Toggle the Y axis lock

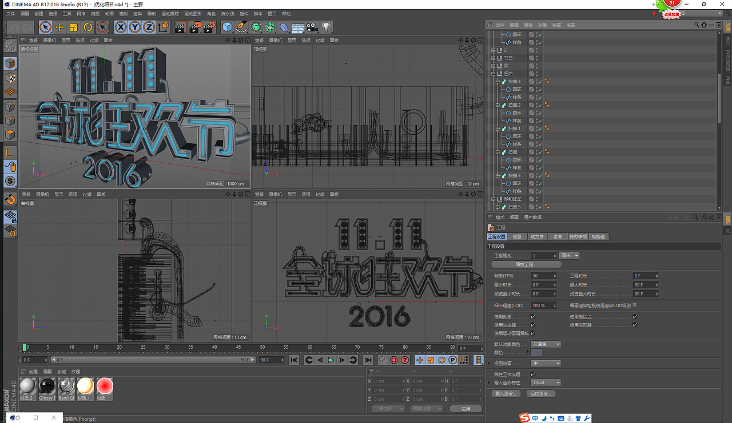(x=135, y=27)
